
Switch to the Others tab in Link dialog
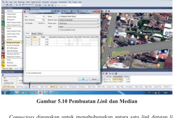click(40, 33)
